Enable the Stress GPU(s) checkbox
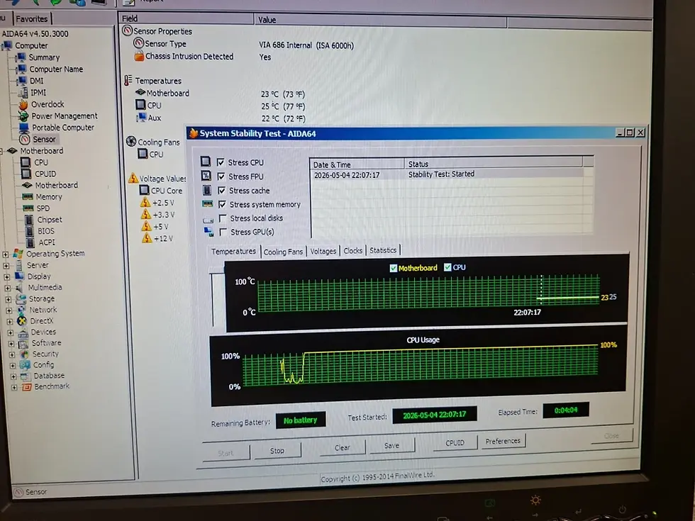This screenshot has width=695, height=521. pos(223,232)
